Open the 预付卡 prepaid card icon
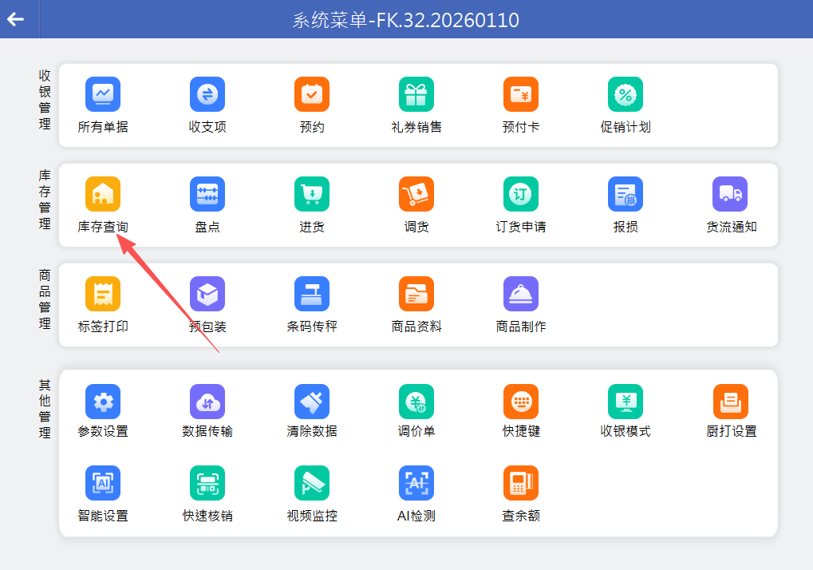The height and width of the screenshot is (570, 813). 521,95
